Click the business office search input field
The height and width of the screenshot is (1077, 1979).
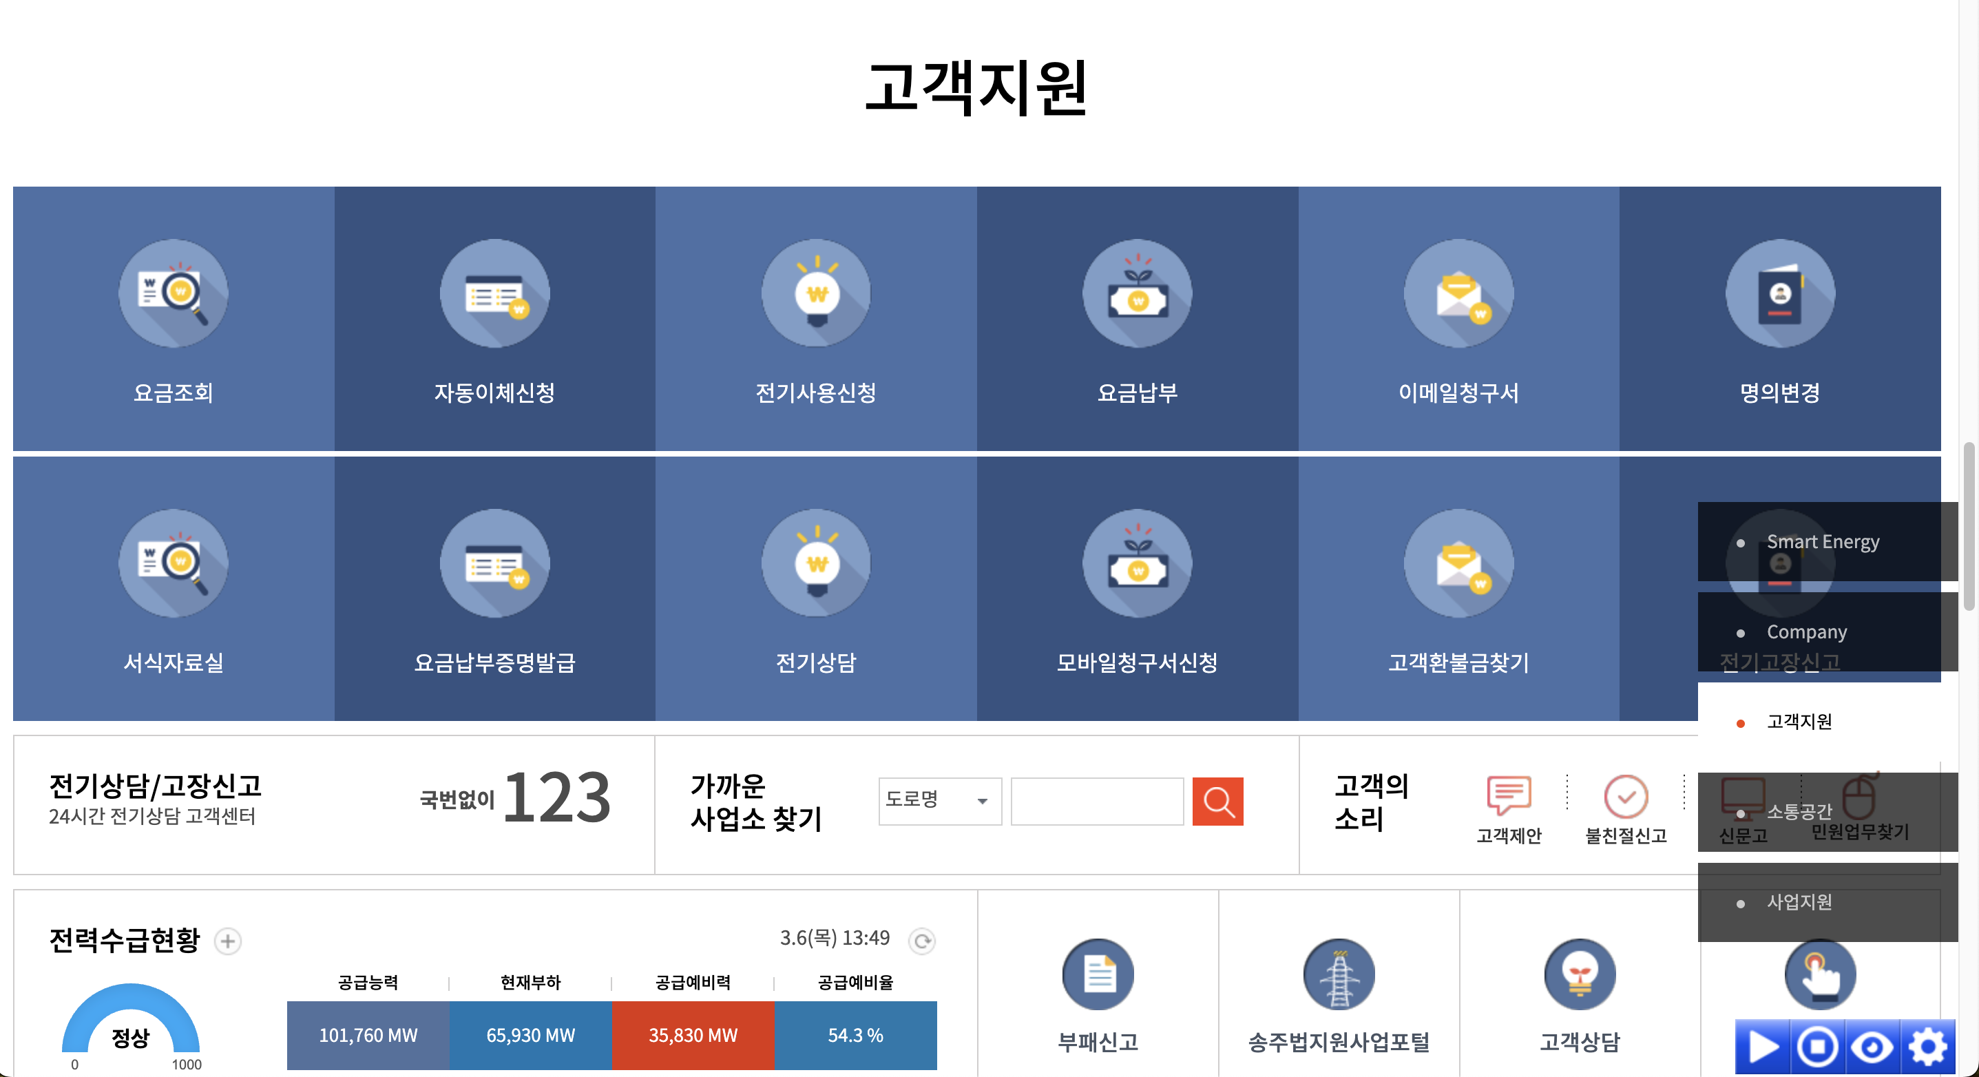tap(1096, 802)
